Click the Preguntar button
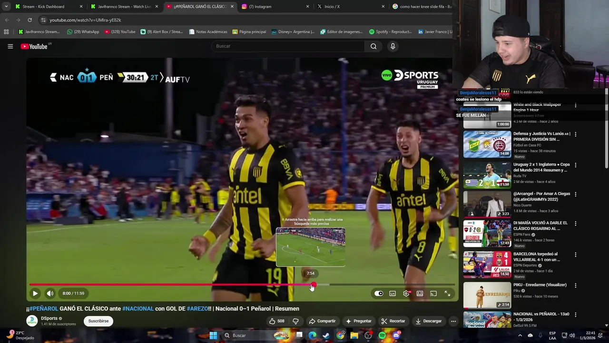The height and width of the screenshot is (343, 609). coord(358,321)
